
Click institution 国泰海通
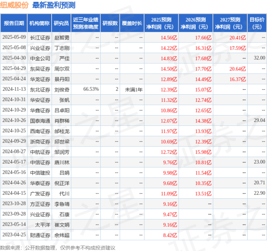pos(40,121)
